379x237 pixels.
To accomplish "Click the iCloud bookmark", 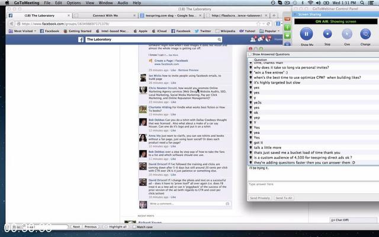I will click(159, 31).
